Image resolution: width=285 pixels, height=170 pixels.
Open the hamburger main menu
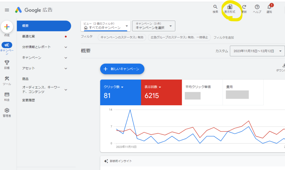[x=7, y=10]
